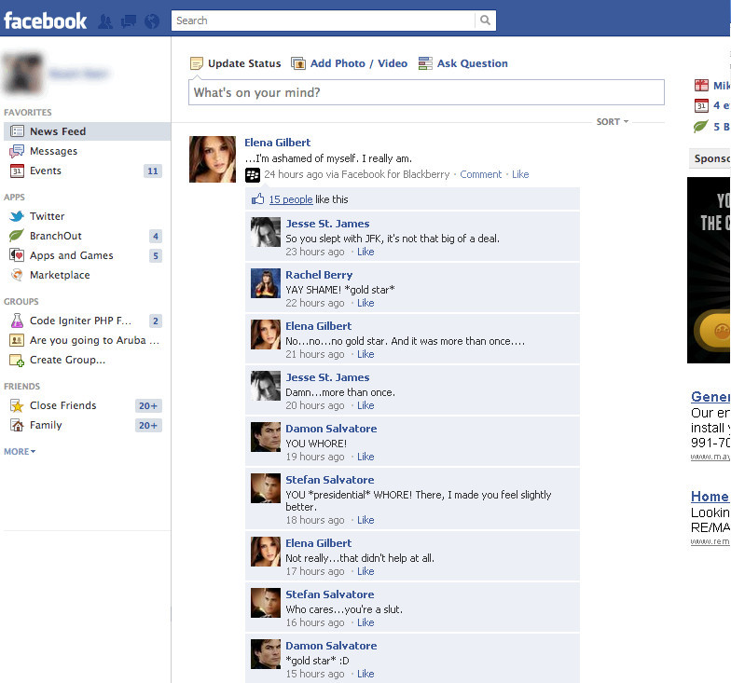This screenshot has height=683, width=731.
Task: Open the friend requests icon in header
Action: (x=105, y=20)
